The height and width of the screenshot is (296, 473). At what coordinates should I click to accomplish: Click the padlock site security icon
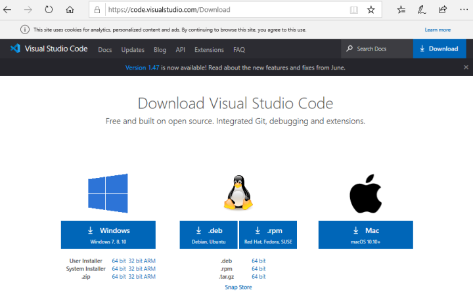[x=97, y=10]
